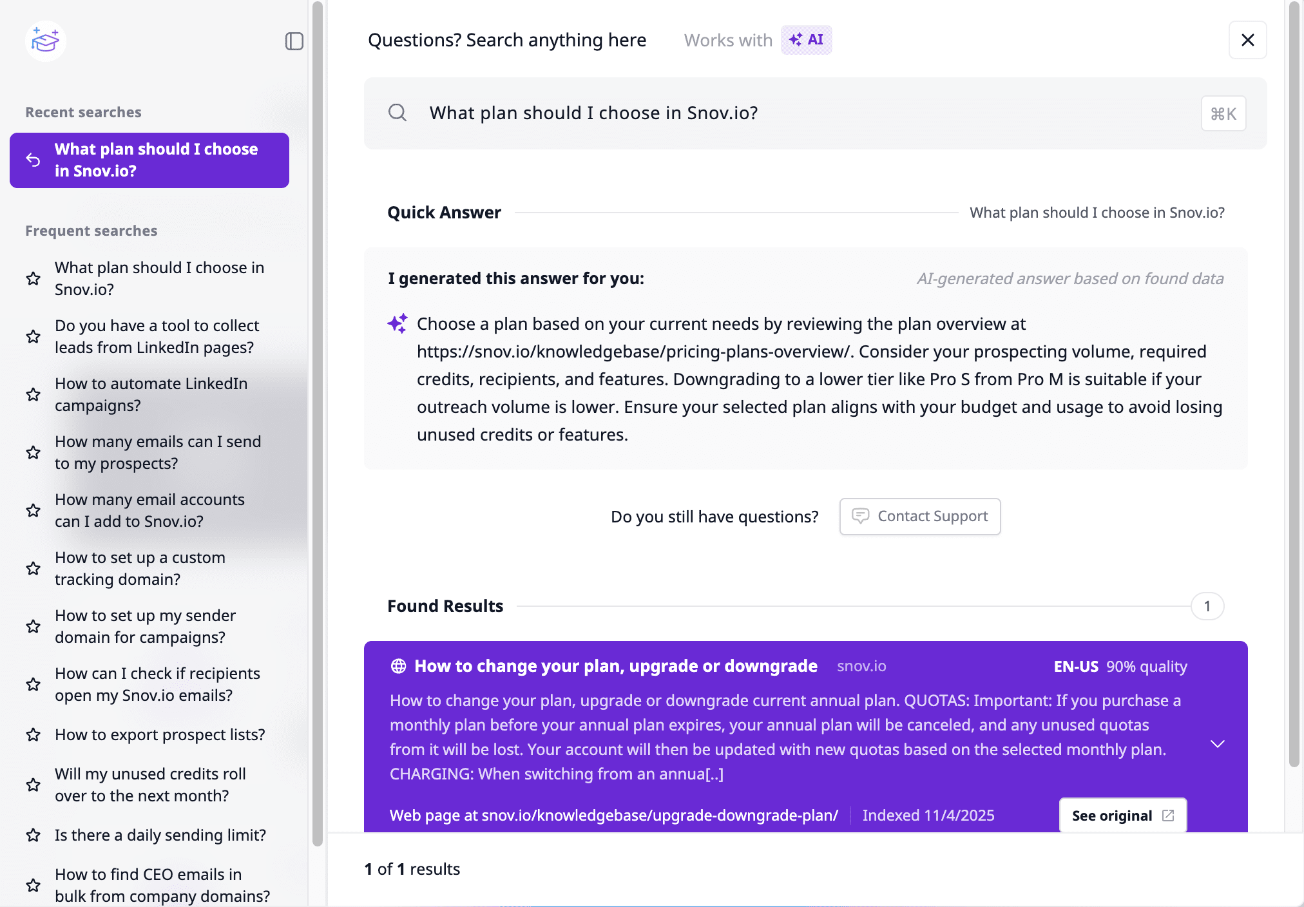Viewport: 1304px width, 907px height.
Task: Star the LinkedIn leads collection search
Action: [x=34, y=336]
